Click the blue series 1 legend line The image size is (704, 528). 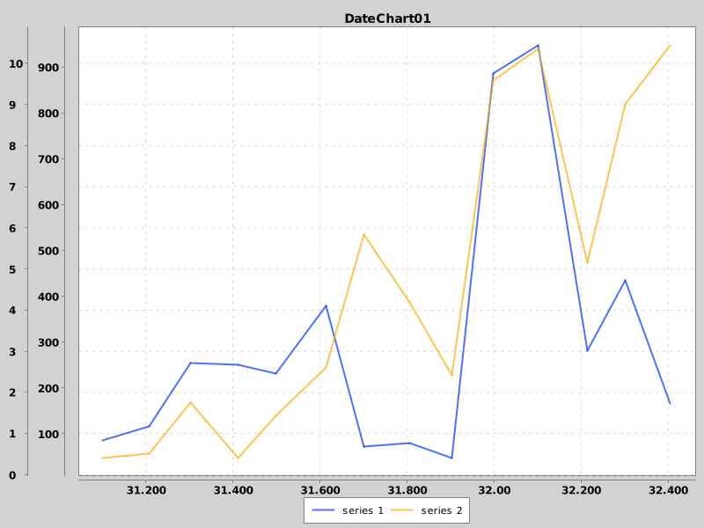[323, 510]
